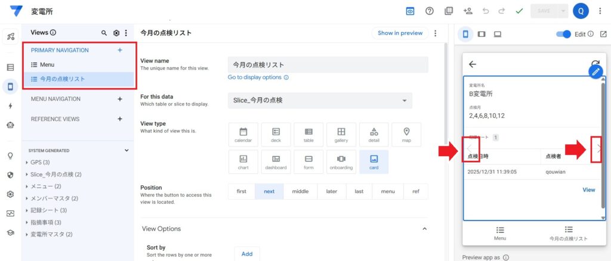This screenshot has height=261, width=611.
Task: Click the Show in preview button
Action: point(400,33)
